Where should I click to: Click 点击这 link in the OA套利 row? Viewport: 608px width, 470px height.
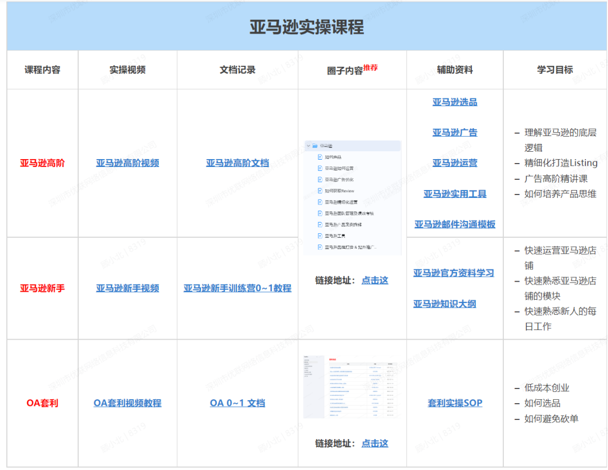(x=374, y=443)
